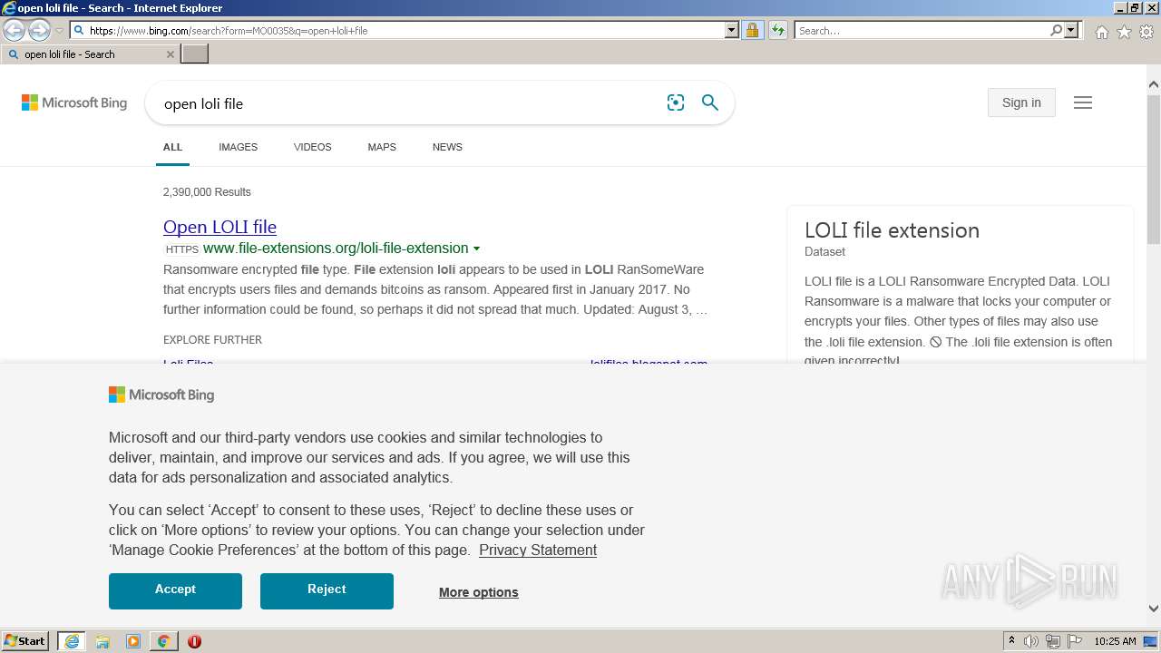
Task: Click the red stop-sign taskbar icon
Action: pyautogui.click(x=194, y=641)
